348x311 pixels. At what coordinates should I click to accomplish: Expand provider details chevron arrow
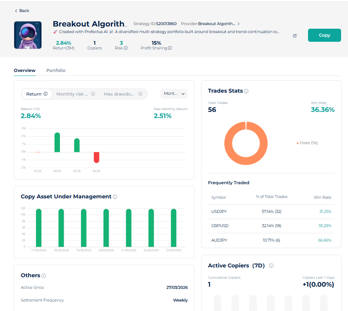tap(239, 24)
